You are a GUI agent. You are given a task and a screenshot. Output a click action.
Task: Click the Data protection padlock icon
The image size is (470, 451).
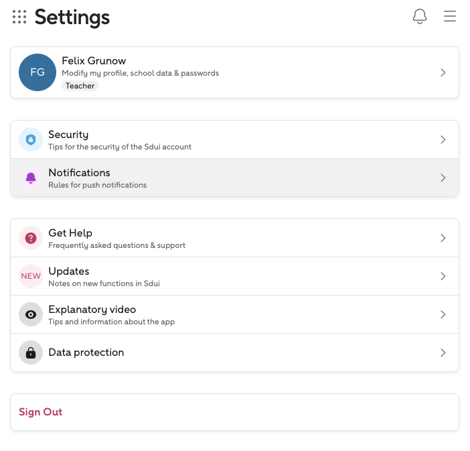point(31,352)
